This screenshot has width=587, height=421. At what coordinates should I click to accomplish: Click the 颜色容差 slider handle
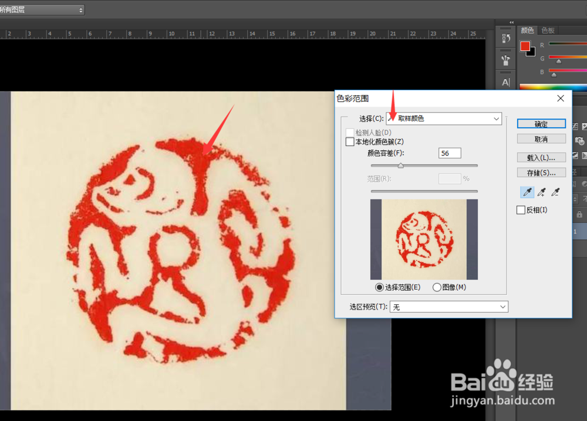[x=400, y=165]
